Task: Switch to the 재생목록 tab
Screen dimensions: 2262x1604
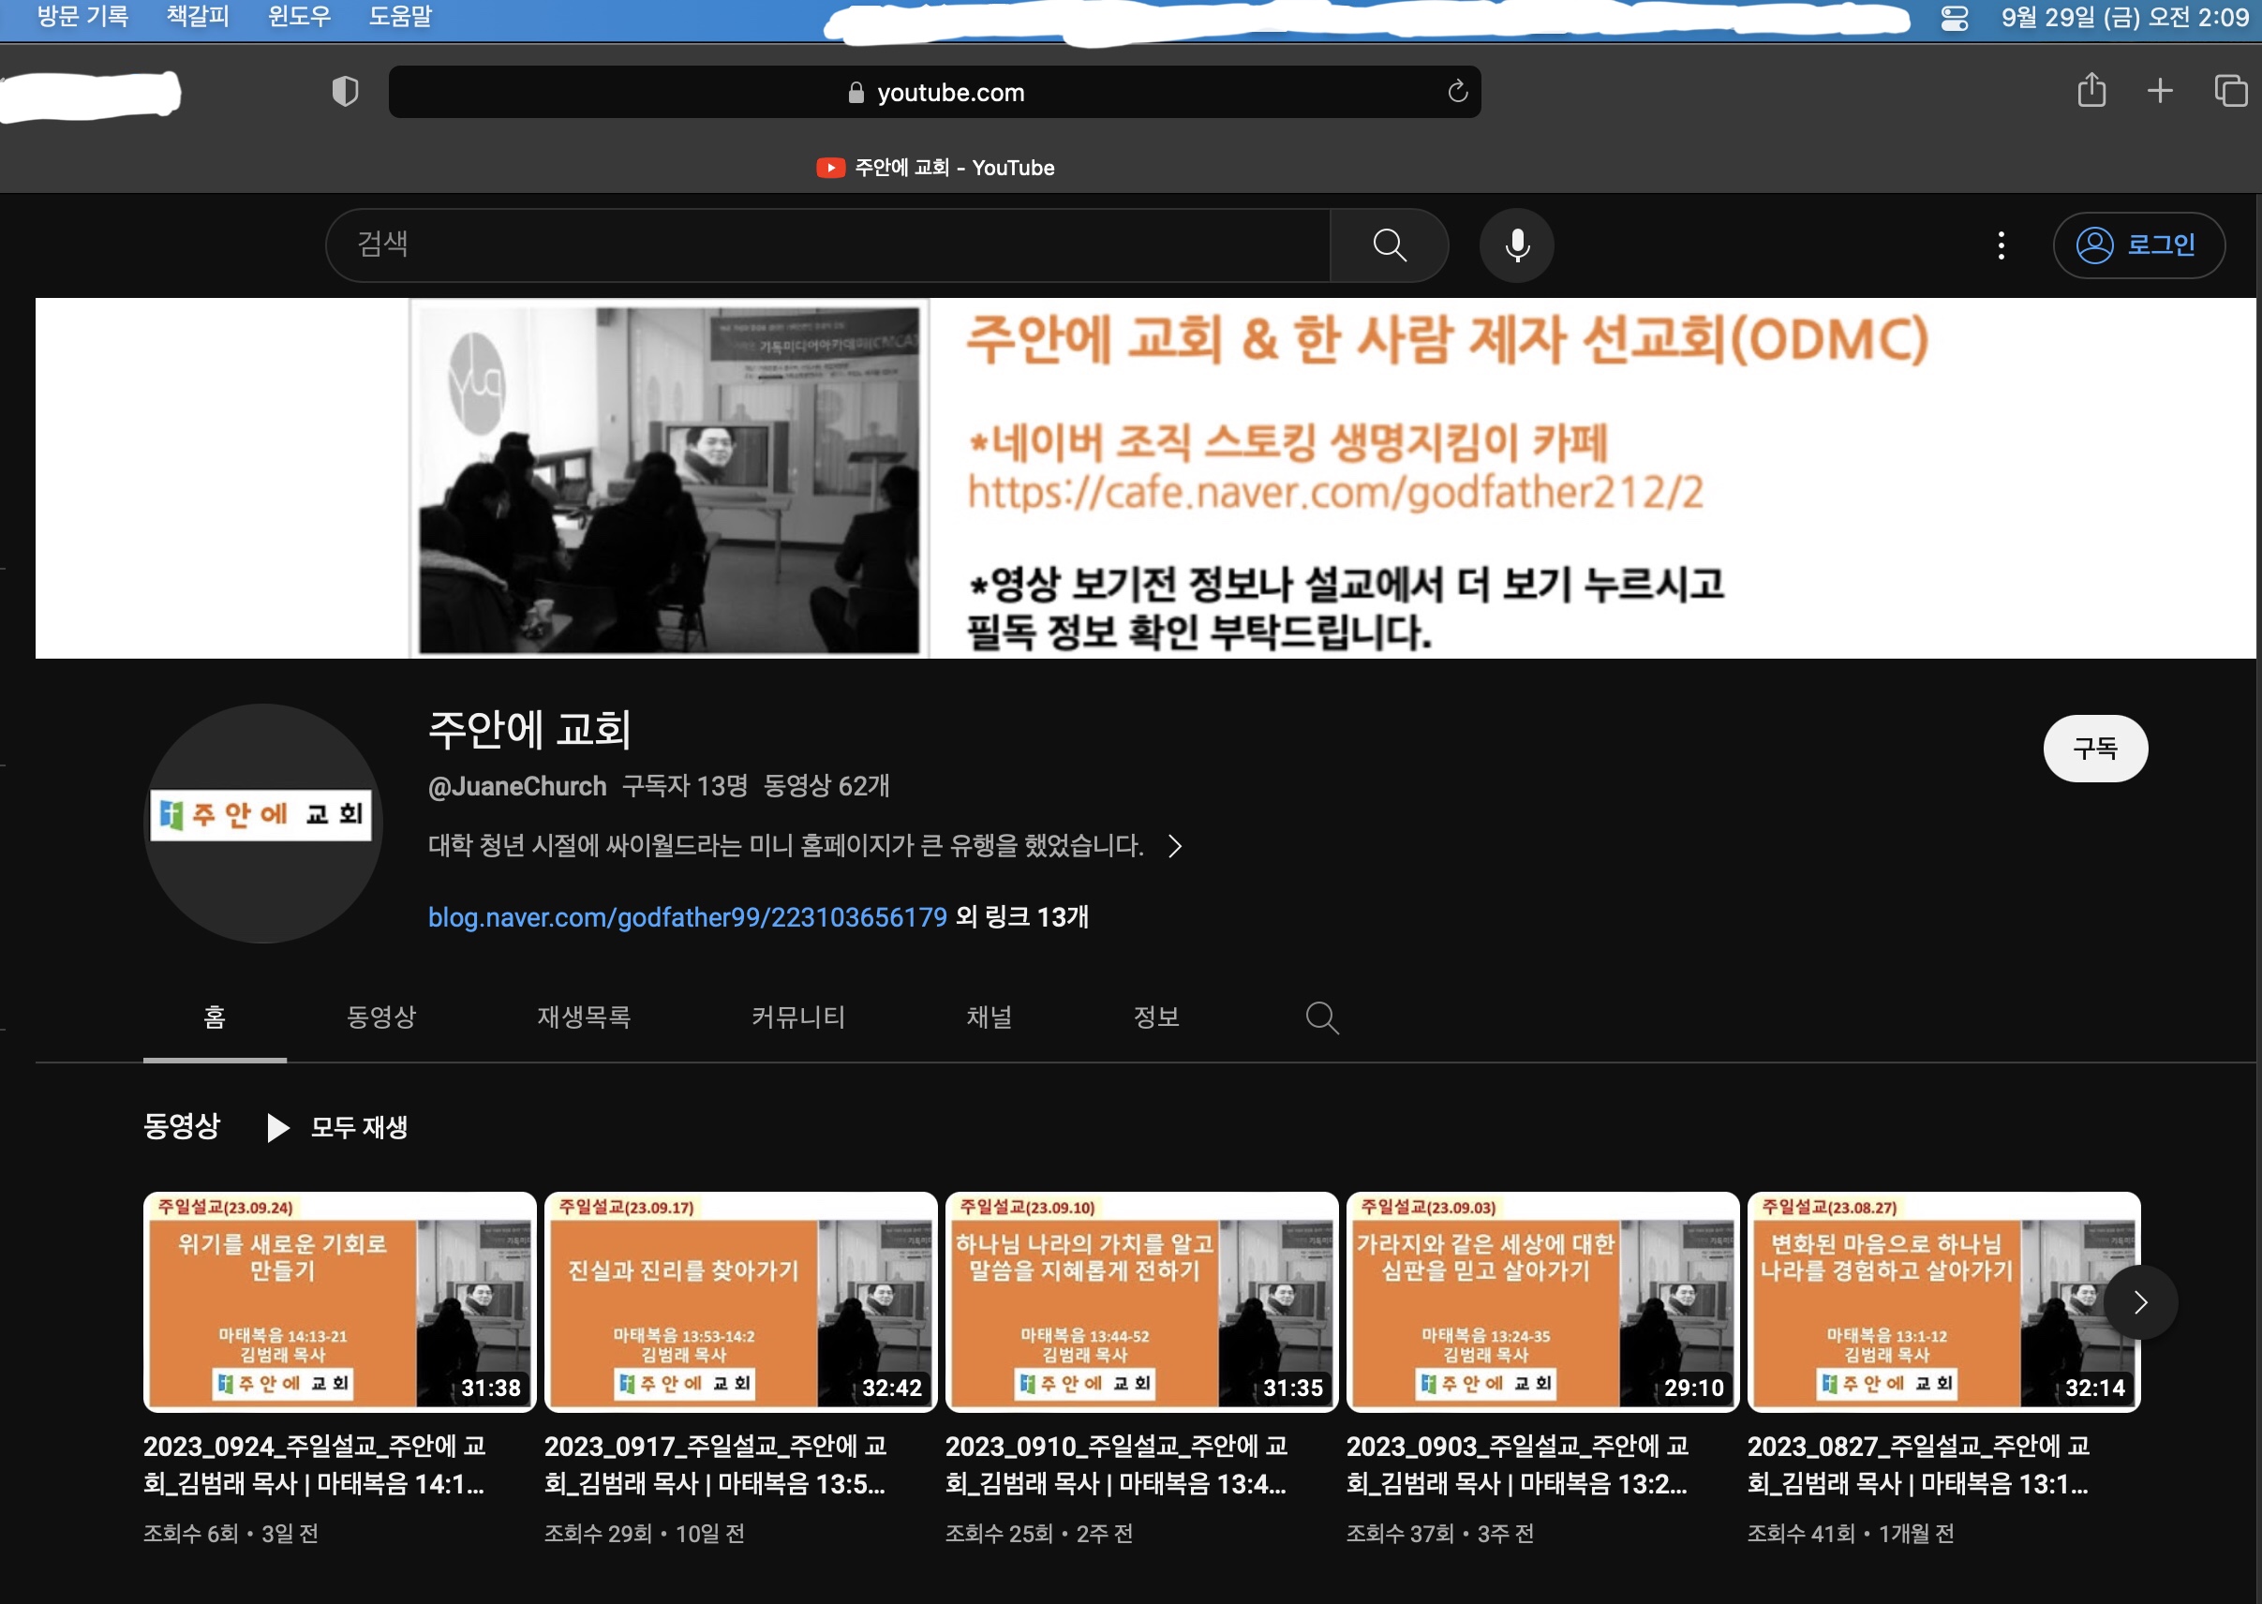Action: (x=584, y=1017)
